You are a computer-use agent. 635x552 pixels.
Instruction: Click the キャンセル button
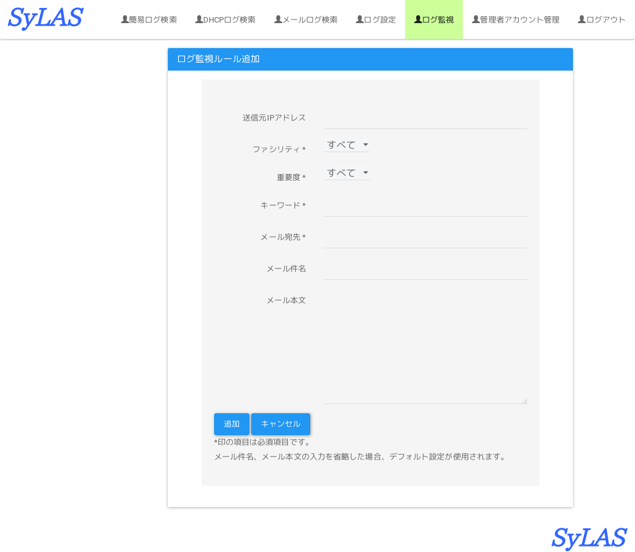click(280, 424)
